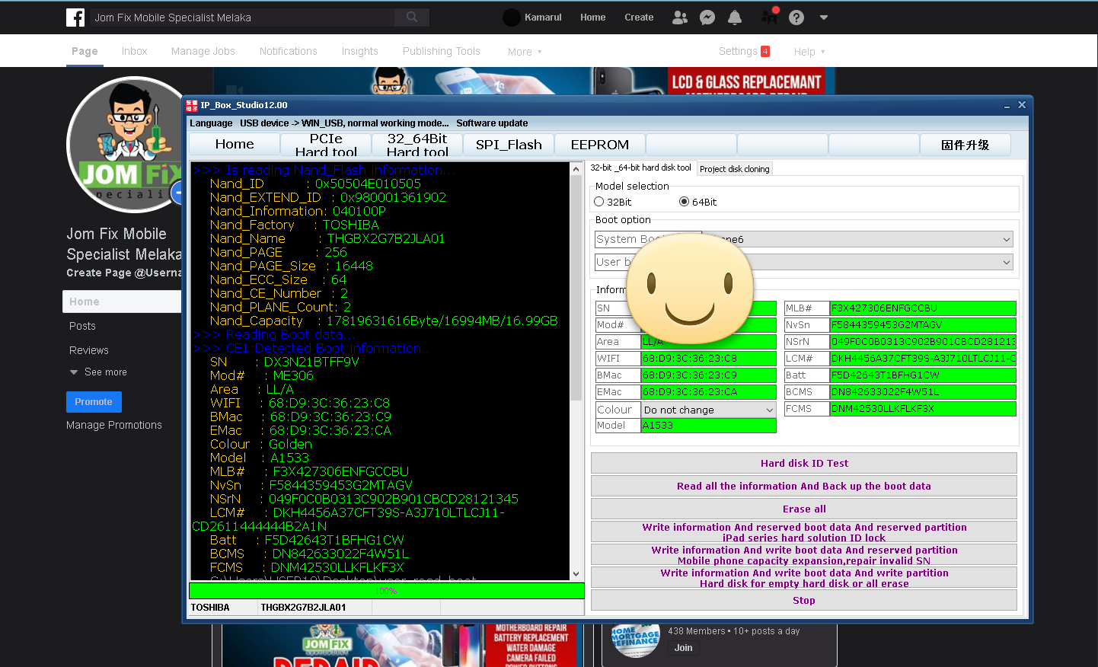The height and width of the screenshot is (667, 1098).
Task: Switch to Project disk cloning subtab
Action: (x=735, y=169)
